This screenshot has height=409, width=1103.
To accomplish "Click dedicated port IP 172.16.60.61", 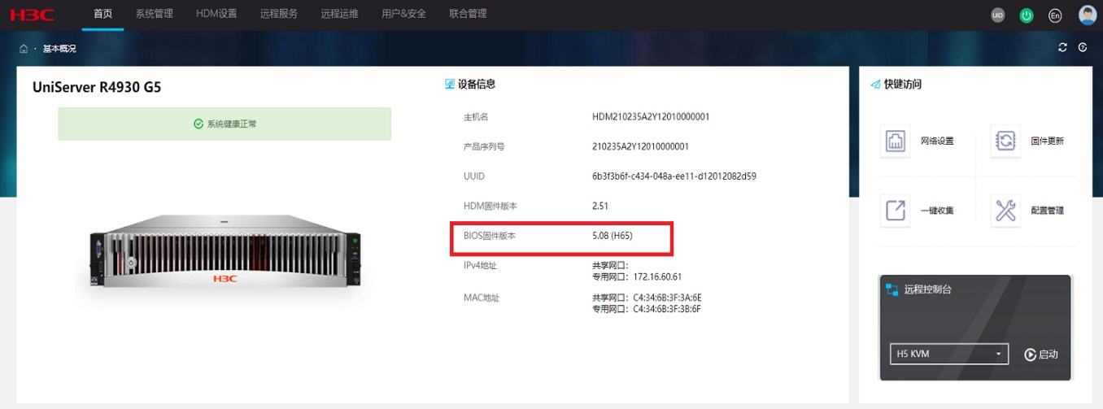I will [x=657, y=276].
